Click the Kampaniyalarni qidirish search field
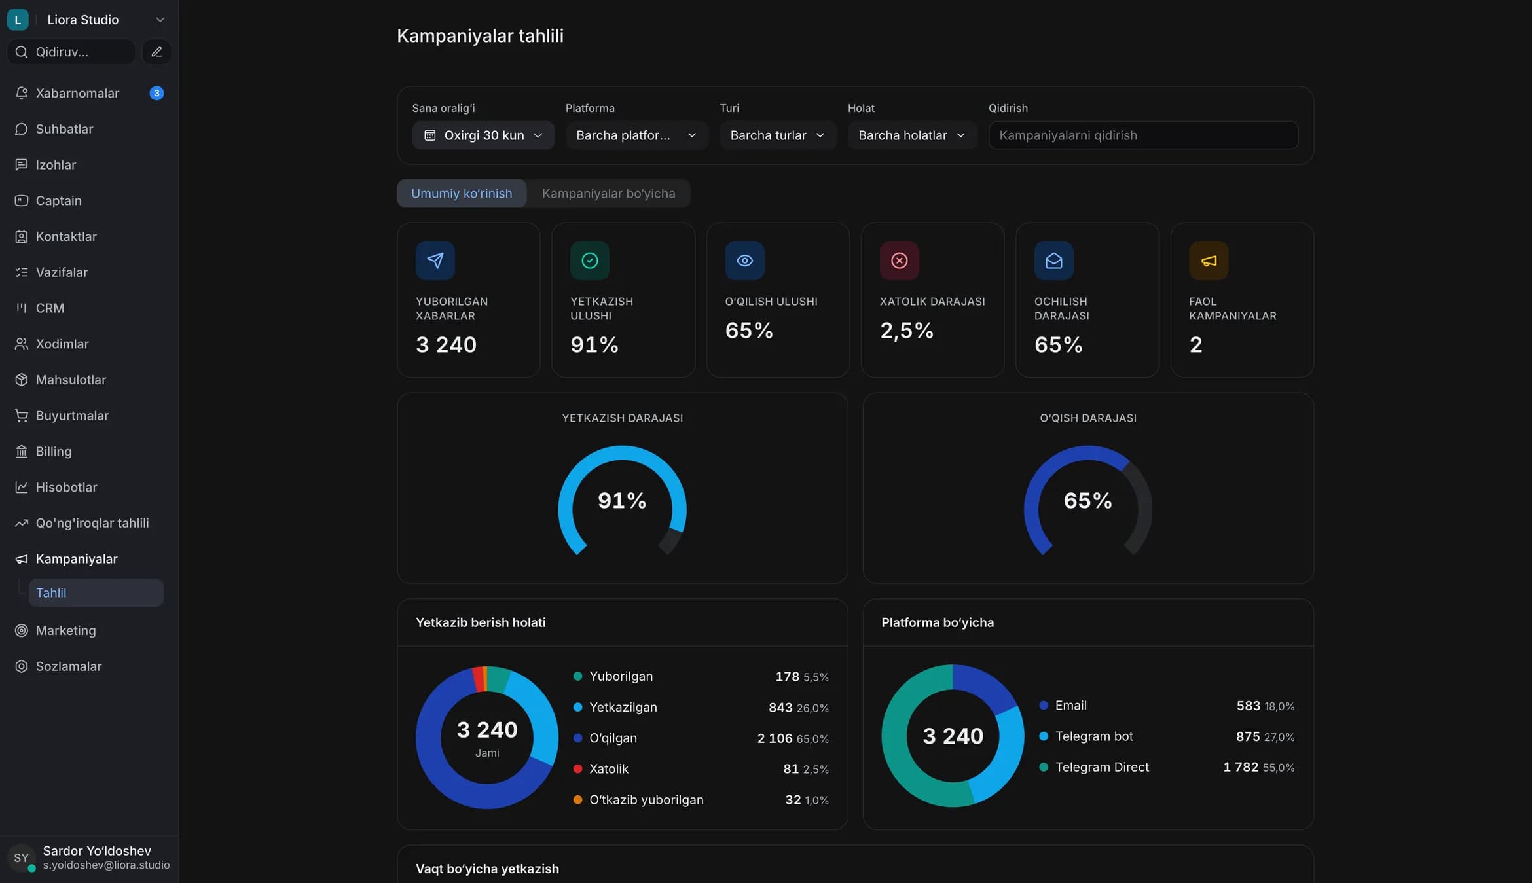1532x883 pixels. point(1143,135)
